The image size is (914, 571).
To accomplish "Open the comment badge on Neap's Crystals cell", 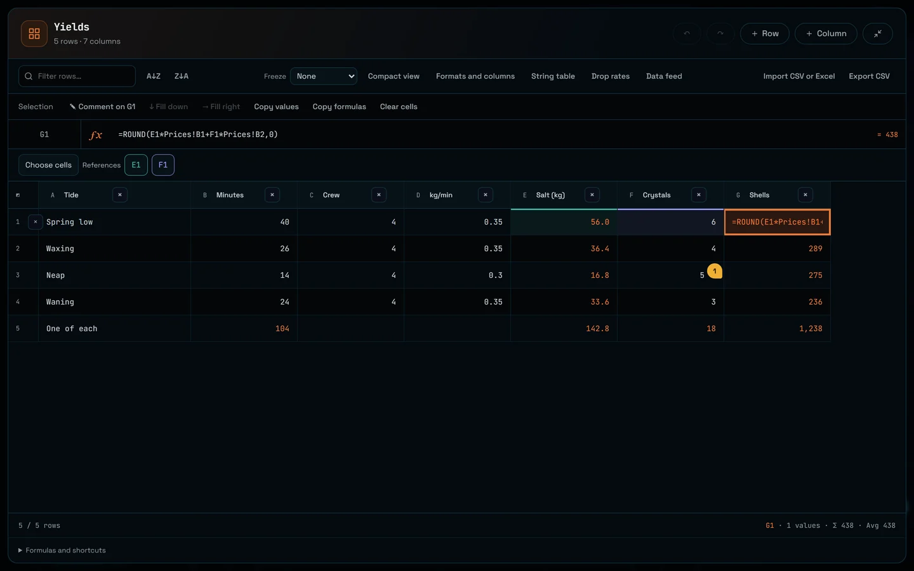I will click(x=715, y=271).
